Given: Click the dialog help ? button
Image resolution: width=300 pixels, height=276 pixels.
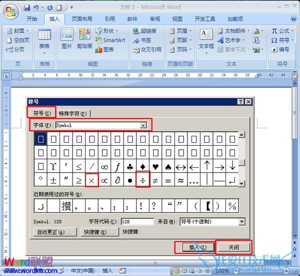Looking at the screenshot, I should (x=240, y=102).
